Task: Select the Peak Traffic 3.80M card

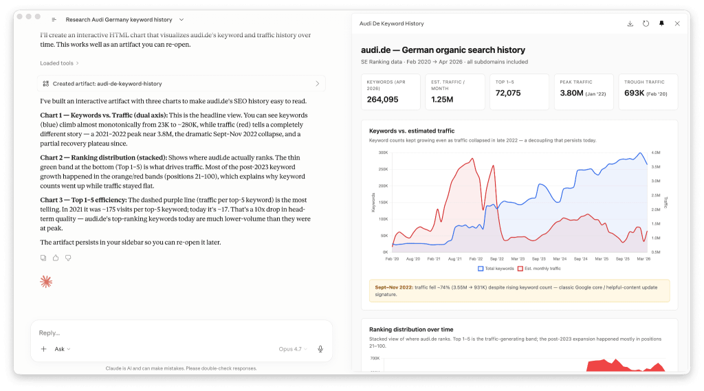Action: 584,92
